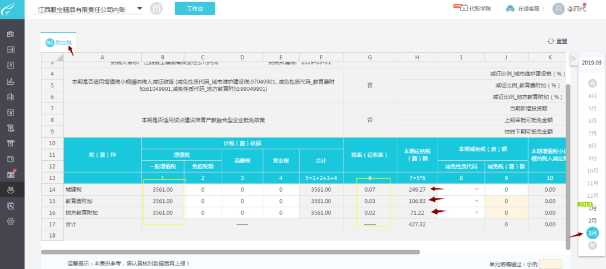Switch to the 附加税 tab
Image resolution: width=606 pixels, height=269 pixels.
(x=58, y=43)
